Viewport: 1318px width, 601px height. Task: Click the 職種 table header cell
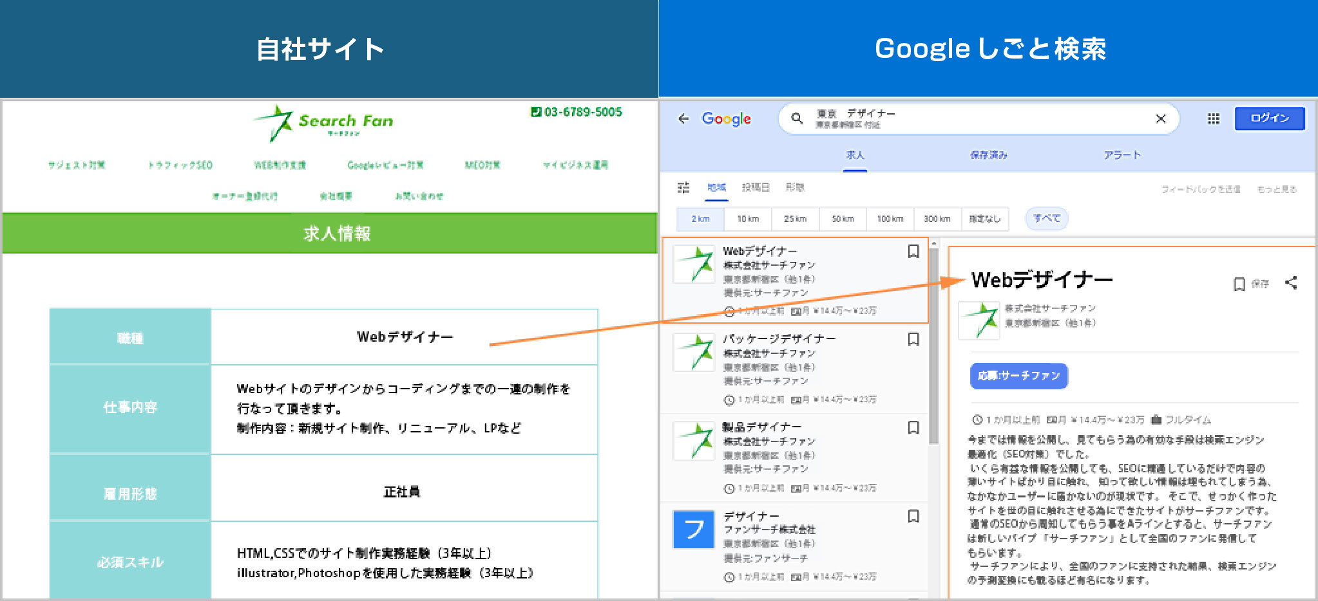tap(130, 337)
